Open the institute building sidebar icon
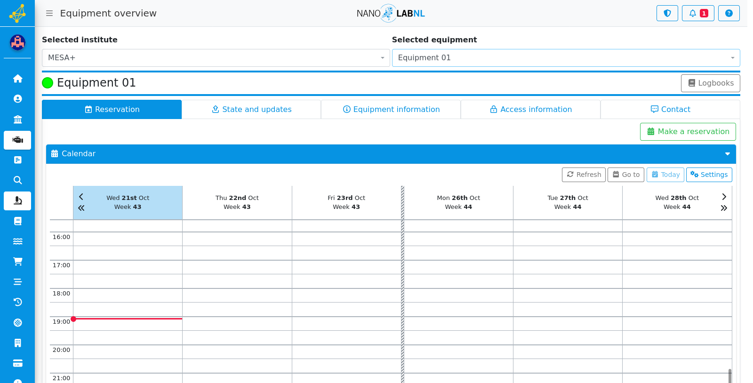Viewport: 753px width, 383px height. coord(17,119)
